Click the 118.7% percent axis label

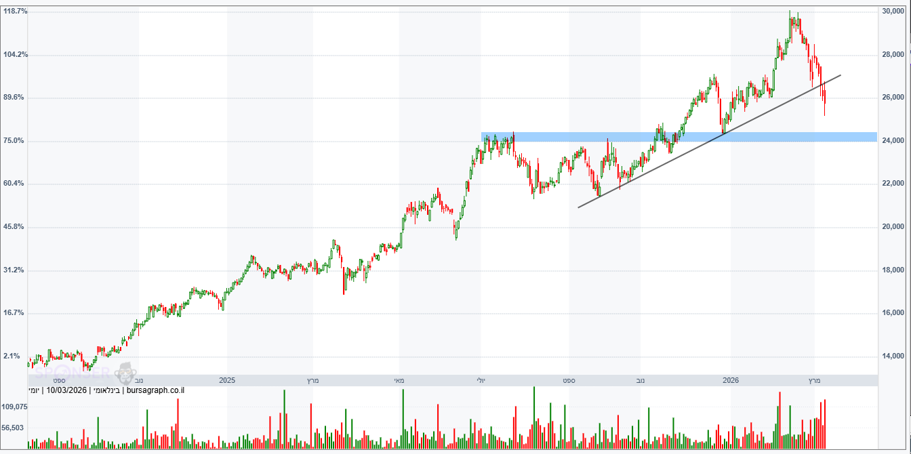(x=15, y=12)
